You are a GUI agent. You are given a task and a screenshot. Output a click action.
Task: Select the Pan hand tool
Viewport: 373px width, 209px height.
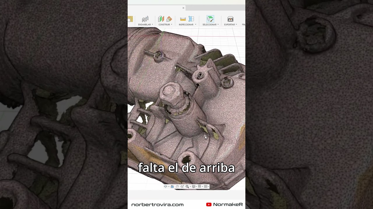point(177,186)
